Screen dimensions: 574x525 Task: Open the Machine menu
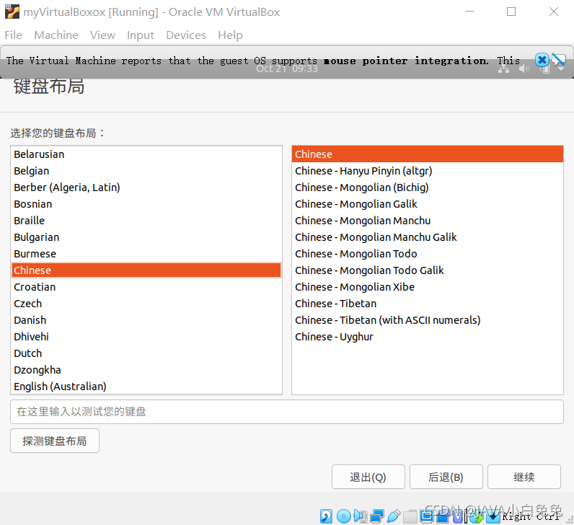pos(56,35)
